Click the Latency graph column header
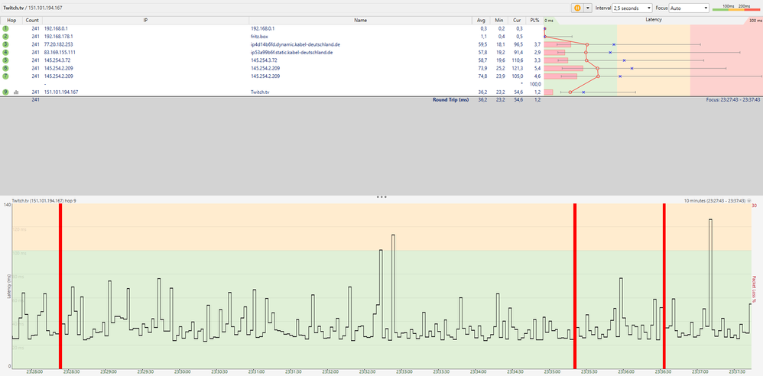 coord(653,21)
